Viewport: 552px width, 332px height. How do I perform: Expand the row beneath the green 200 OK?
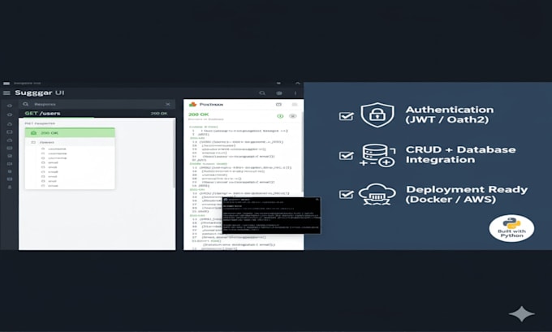click(x=70, y=142)
